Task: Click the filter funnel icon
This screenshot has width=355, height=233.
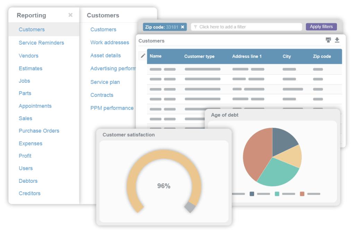Action: [195, 27]
